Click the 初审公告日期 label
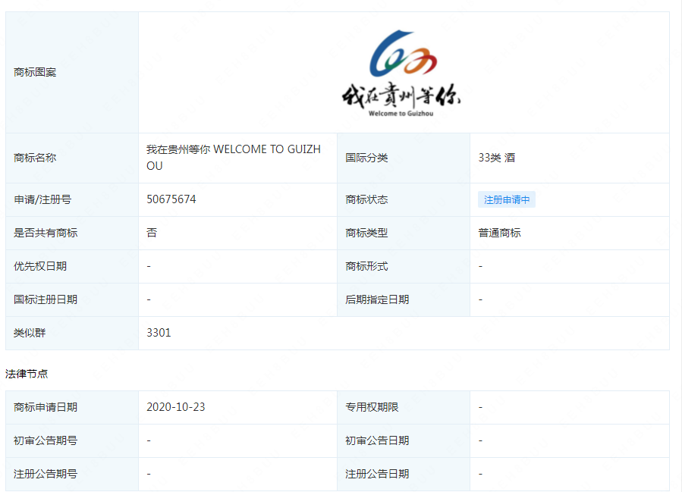 click(377, 440)
